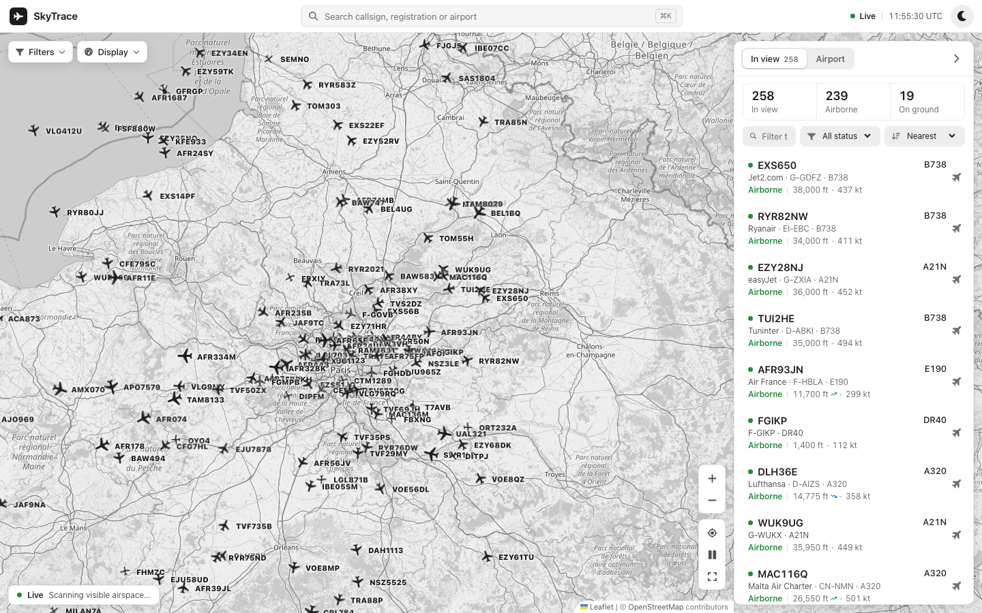Track flight EXS650 using its plane icon
The height and width of the screenshot is (613, 982).
[x=957, y=178]
